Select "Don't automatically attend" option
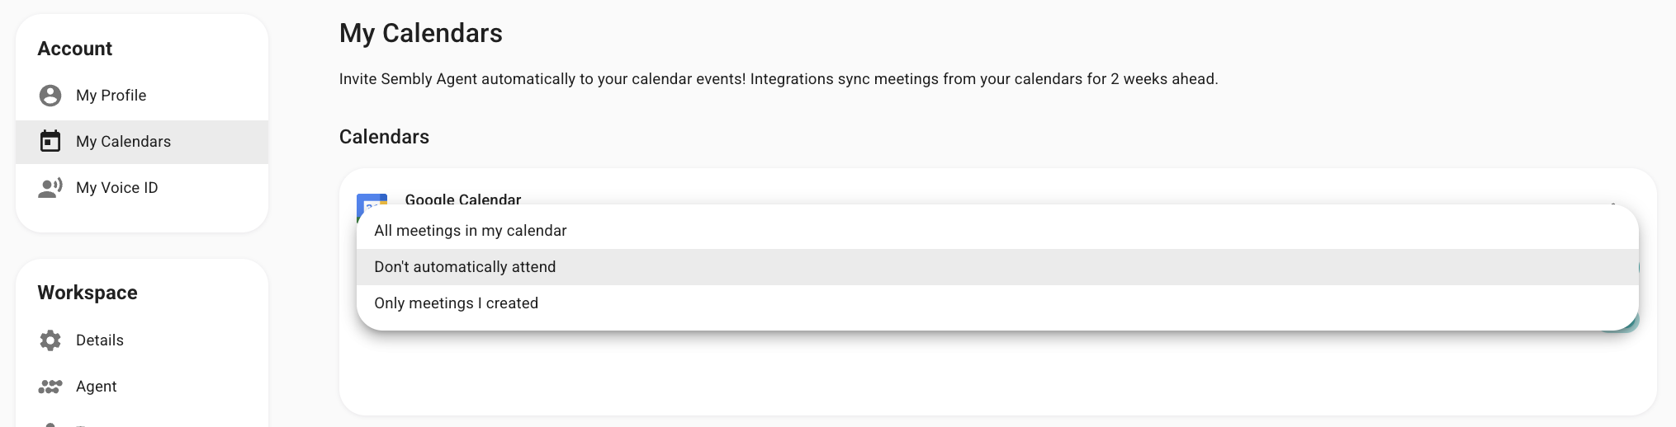 tap(465, 267)
